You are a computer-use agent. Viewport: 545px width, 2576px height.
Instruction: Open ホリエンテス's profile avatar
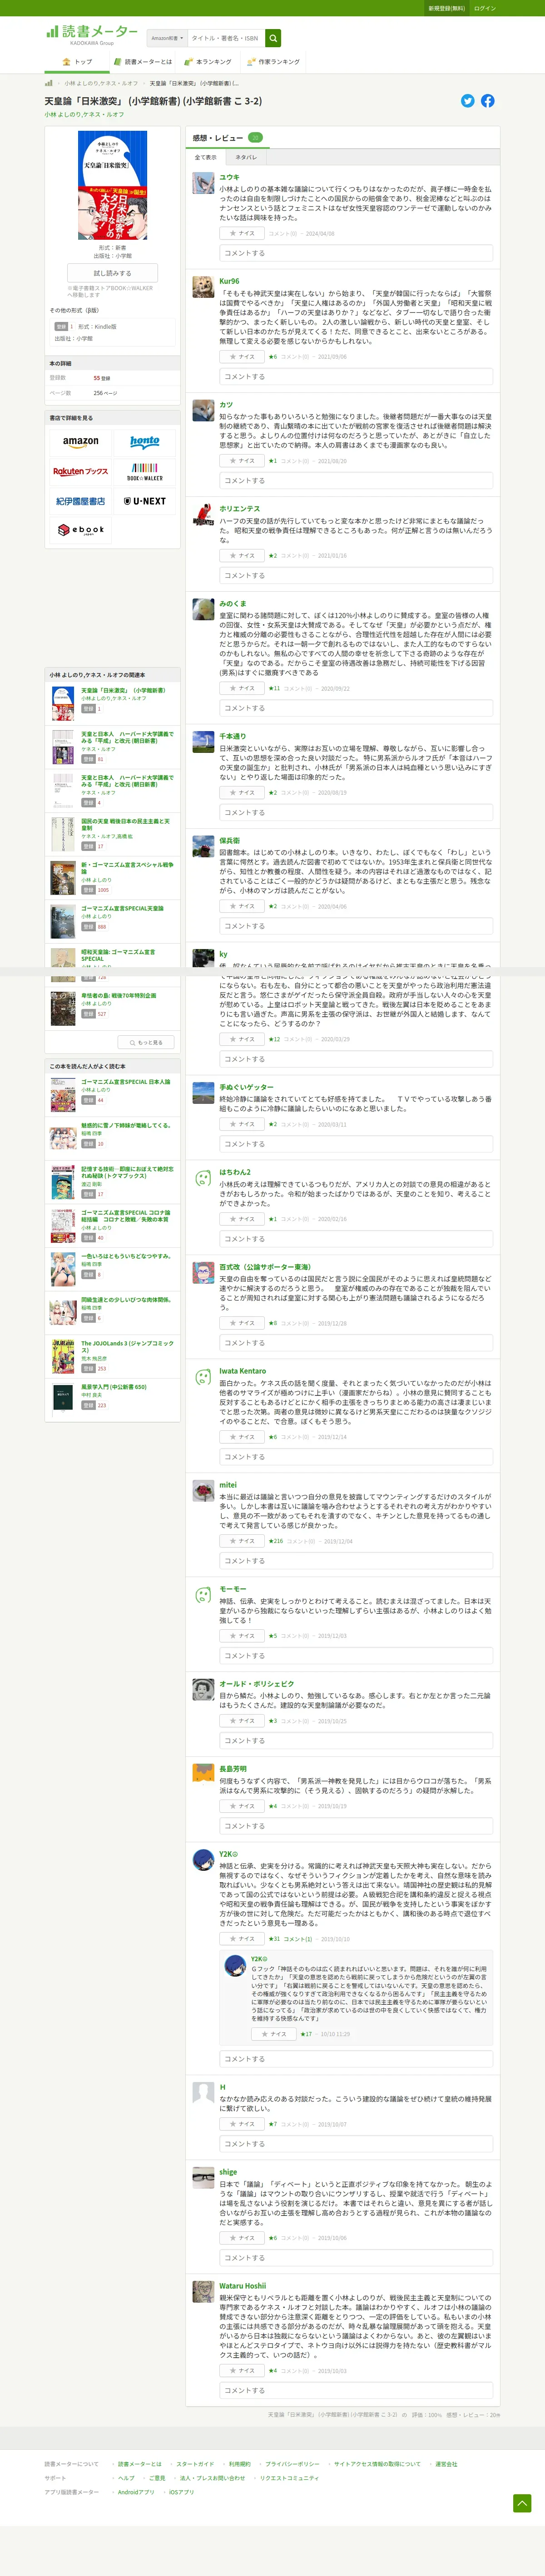pyautogui.click(x=203, y=515)
